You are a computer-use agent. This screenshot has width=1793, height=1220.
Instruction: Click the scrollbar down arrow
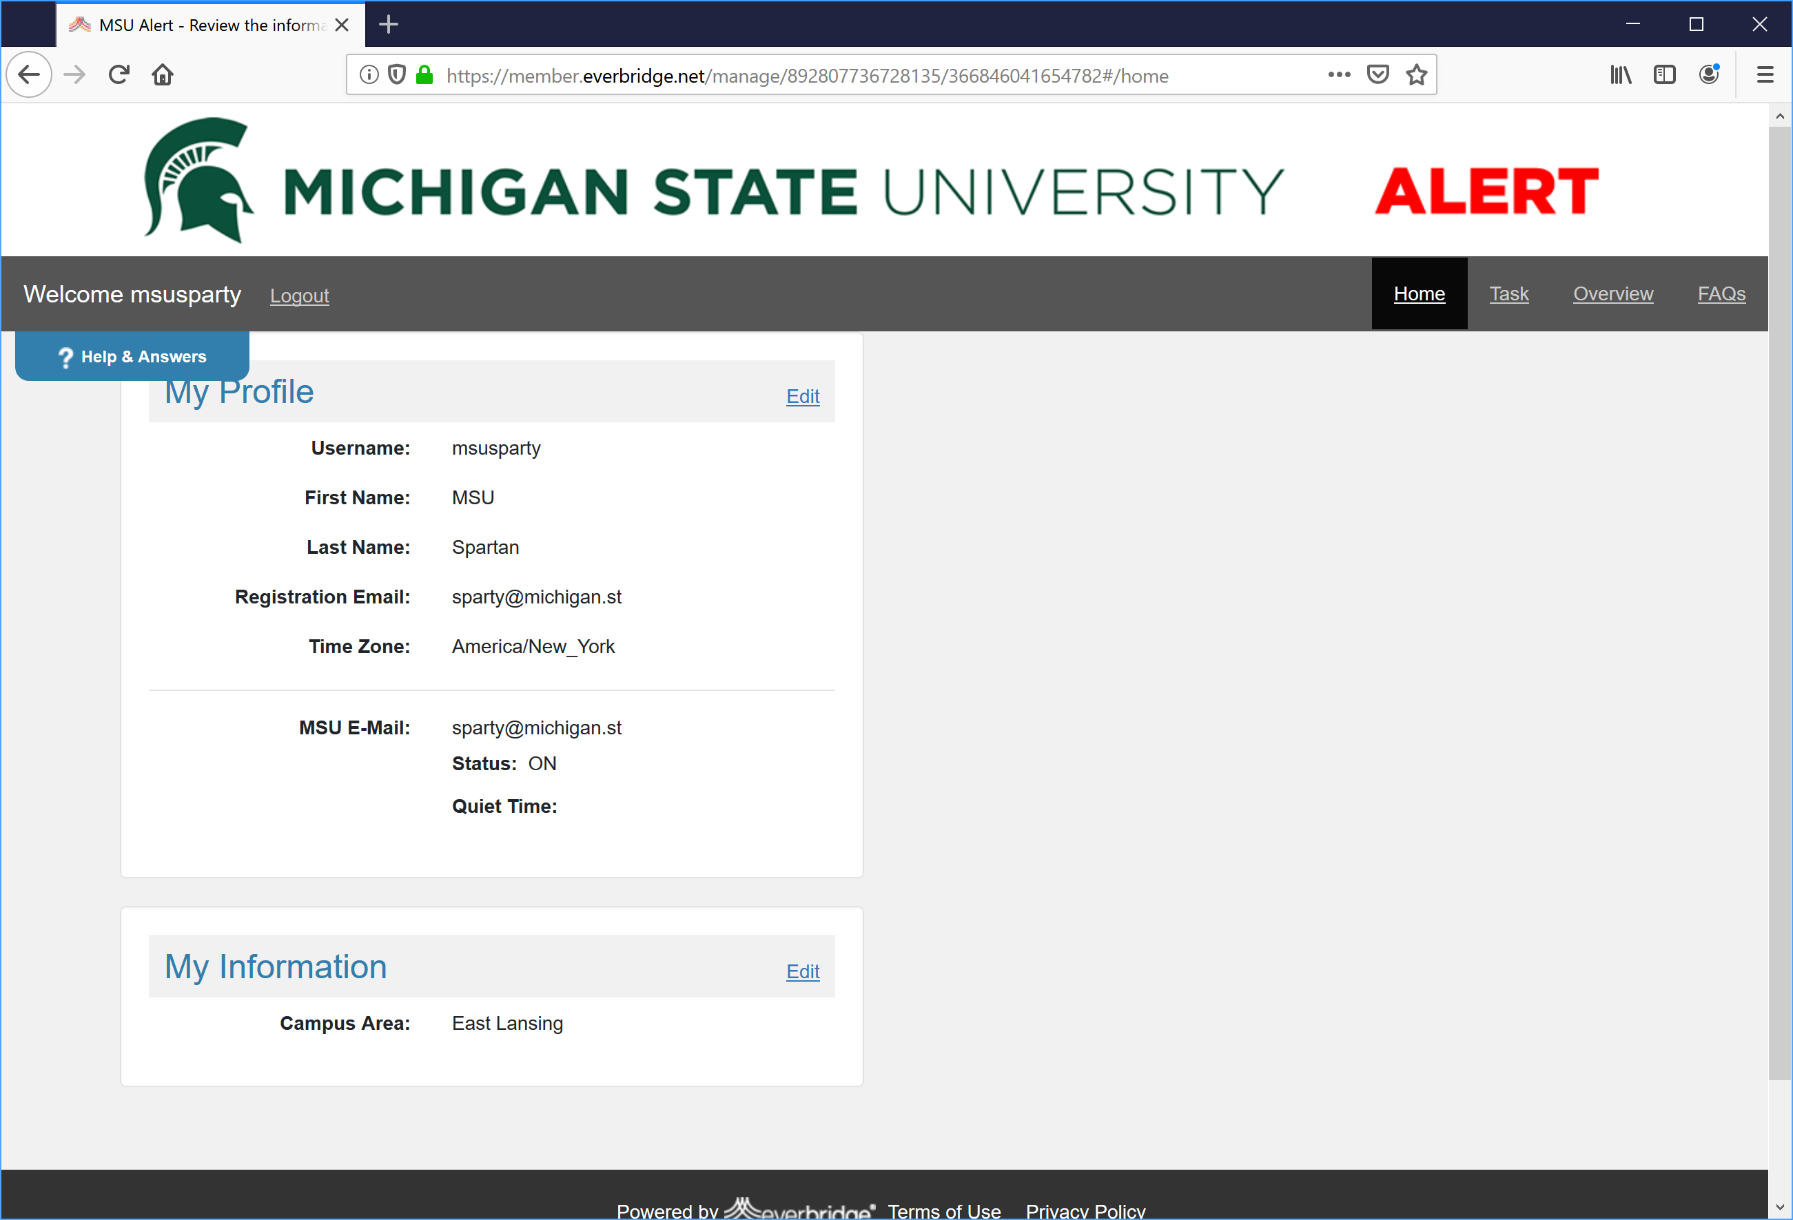1780,1207
